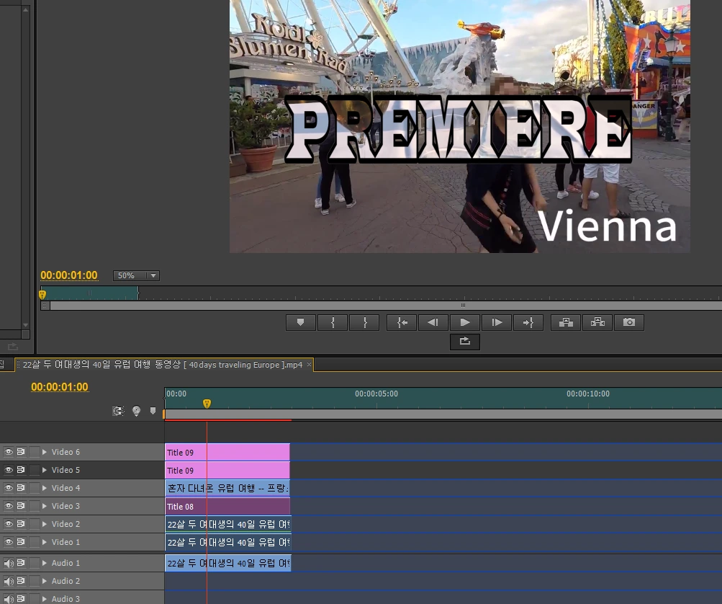Play the sequence
This screenshot has width=722, height=604.
464,322
